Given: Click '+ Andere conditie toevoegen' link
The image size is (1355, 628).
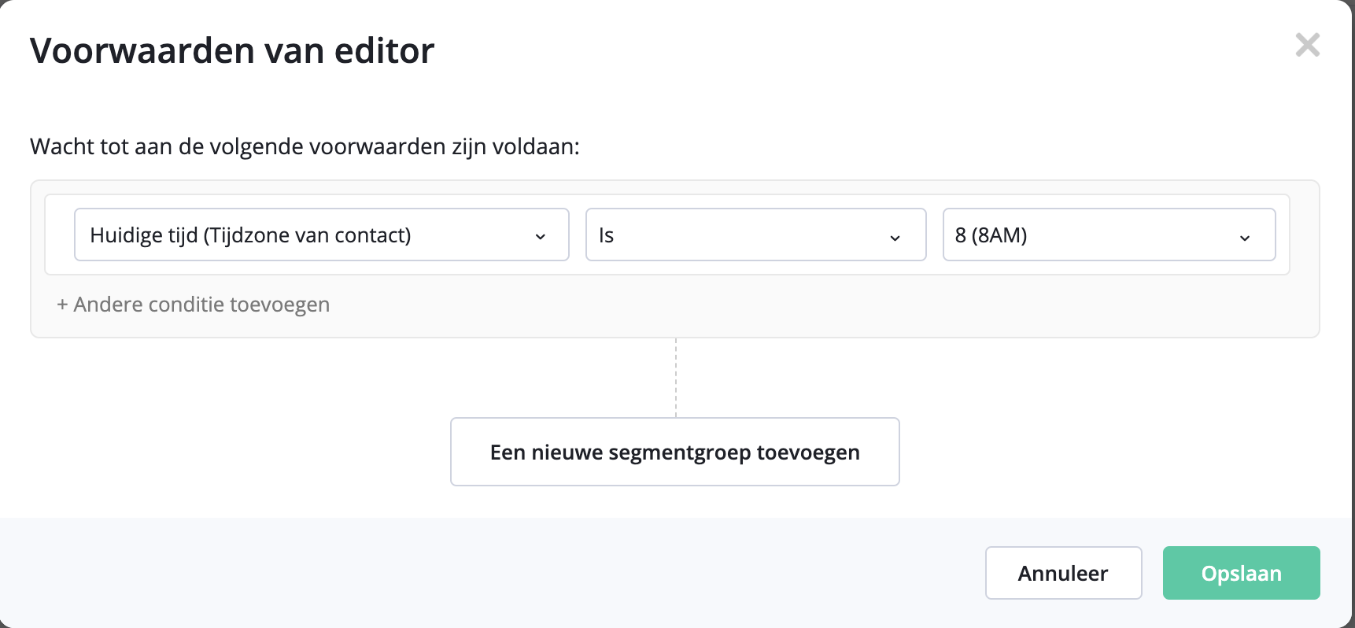Looking at the screenshot, I should 193,305.
